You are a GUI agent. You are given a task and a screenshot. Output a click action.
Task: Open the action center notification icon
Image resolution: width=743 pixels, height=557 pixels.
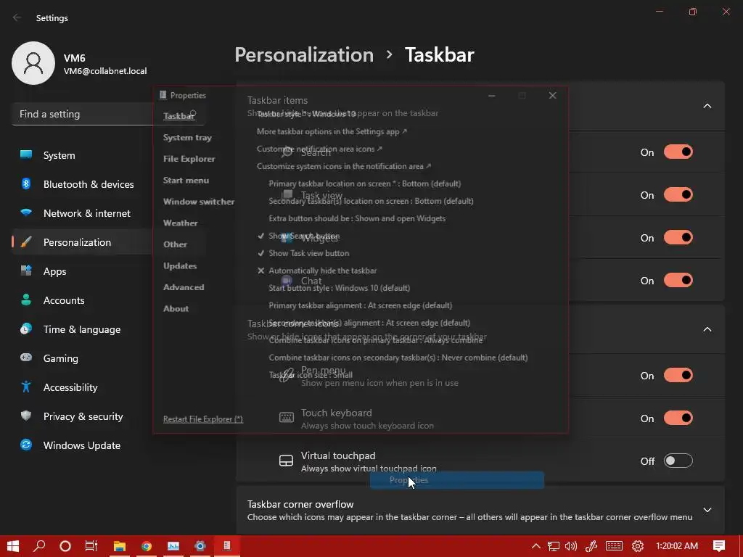719,546
